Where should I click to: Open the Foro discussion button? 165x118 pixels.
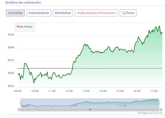pyautogui.click(x=128, y=13)
